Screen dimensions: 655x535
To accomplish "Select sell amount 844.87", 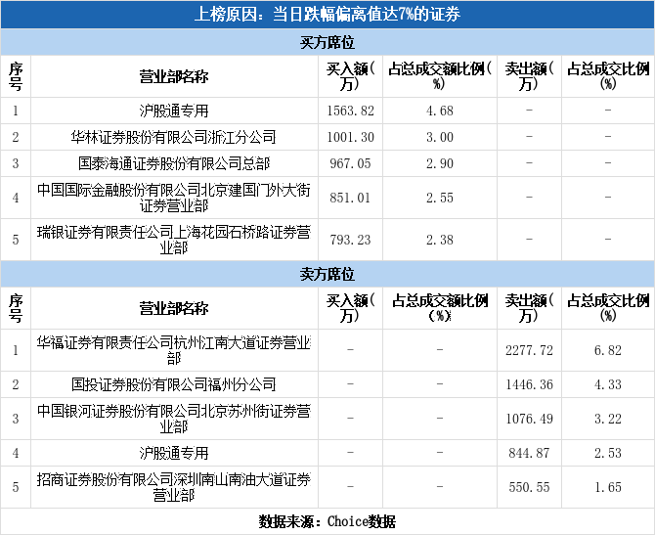I will pyautogui.click(x=529, y=453).
